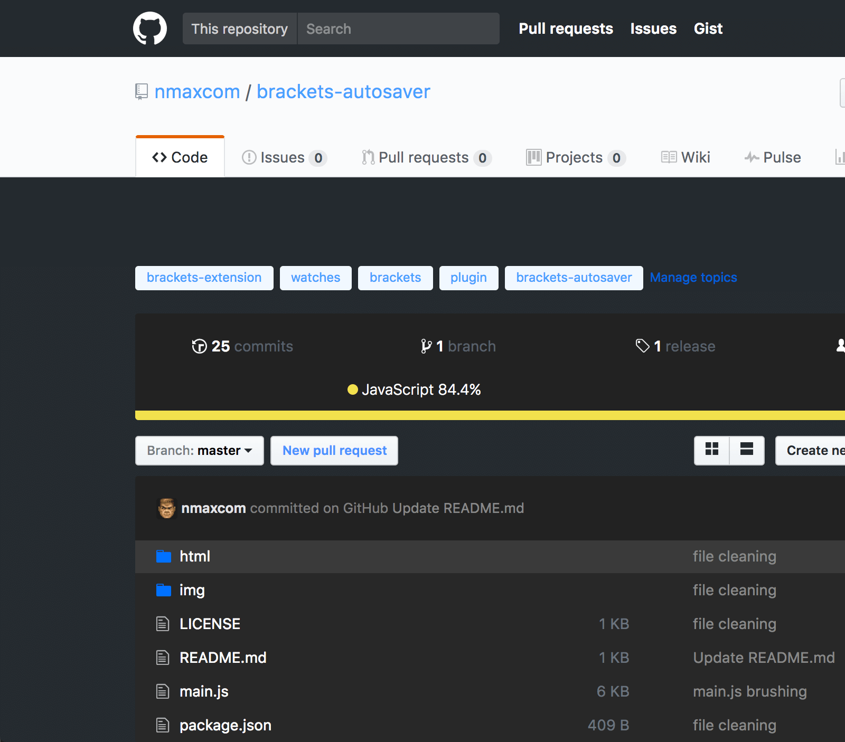
Task: Open the README.md file name
Action: point(223,658)
